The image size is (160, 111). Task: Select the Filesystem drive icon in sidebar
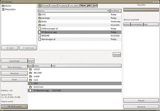pyautogui.click(x=3, y=9)
